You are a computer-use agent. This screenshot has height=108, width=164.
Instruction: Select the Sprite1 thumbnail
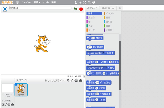click(21, 90)
